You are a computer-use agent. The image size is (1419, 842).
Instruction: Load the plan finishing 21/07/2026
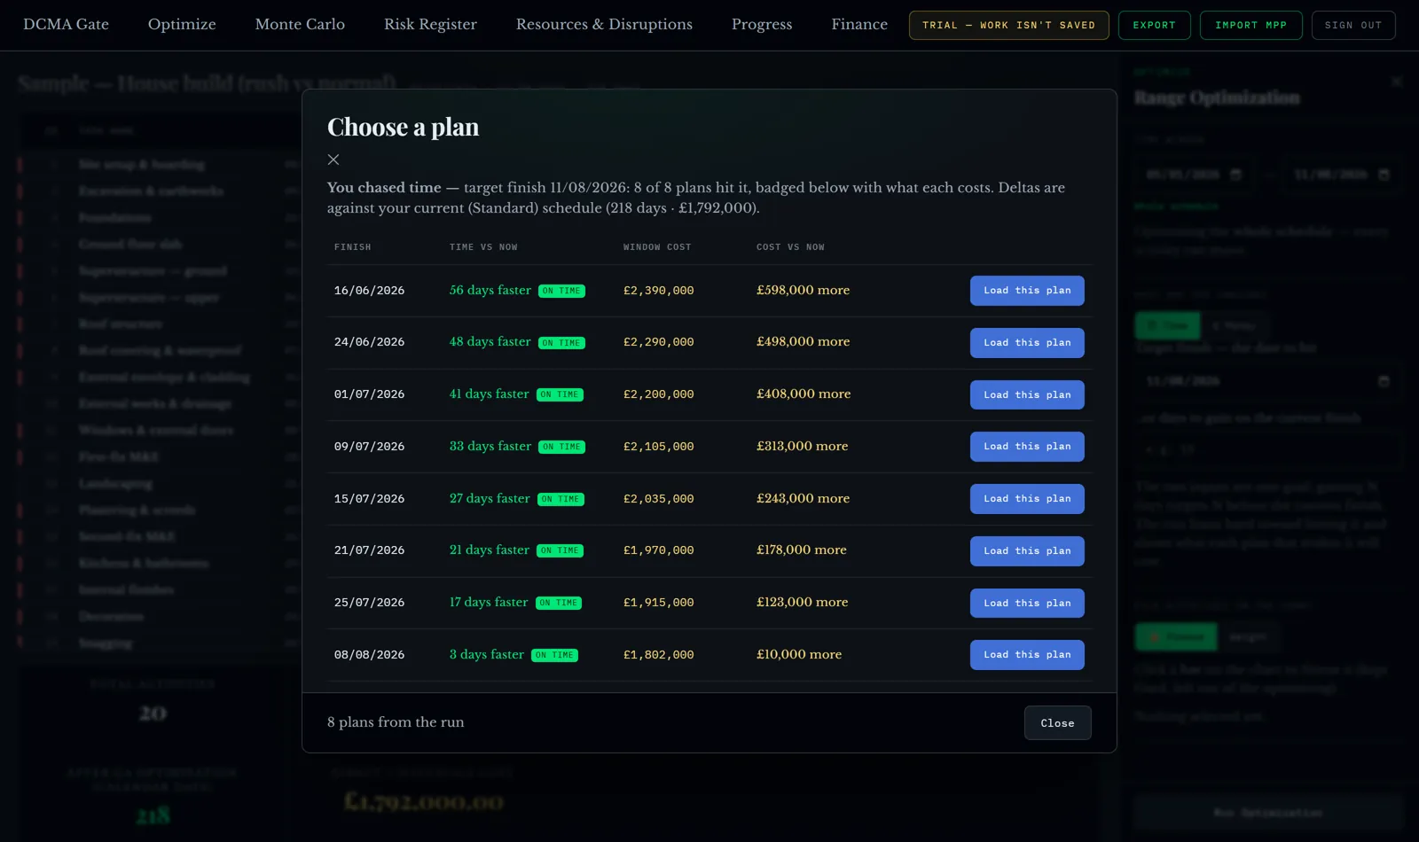click(x=1027, y=551)
